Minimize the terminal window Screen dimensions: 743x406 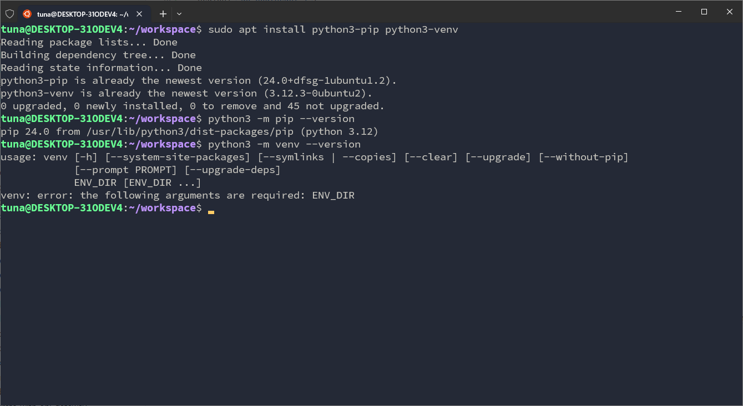pyautogui.click(x=678, y=12)
